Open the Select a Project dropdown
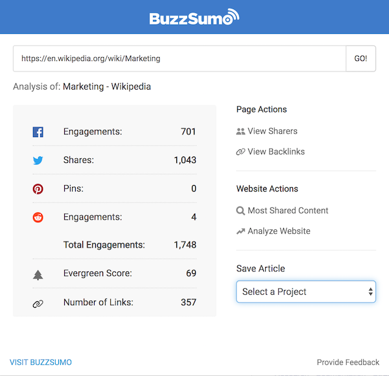Image resolution: width=389 pixels, height=376 pixels. point(306,292)
